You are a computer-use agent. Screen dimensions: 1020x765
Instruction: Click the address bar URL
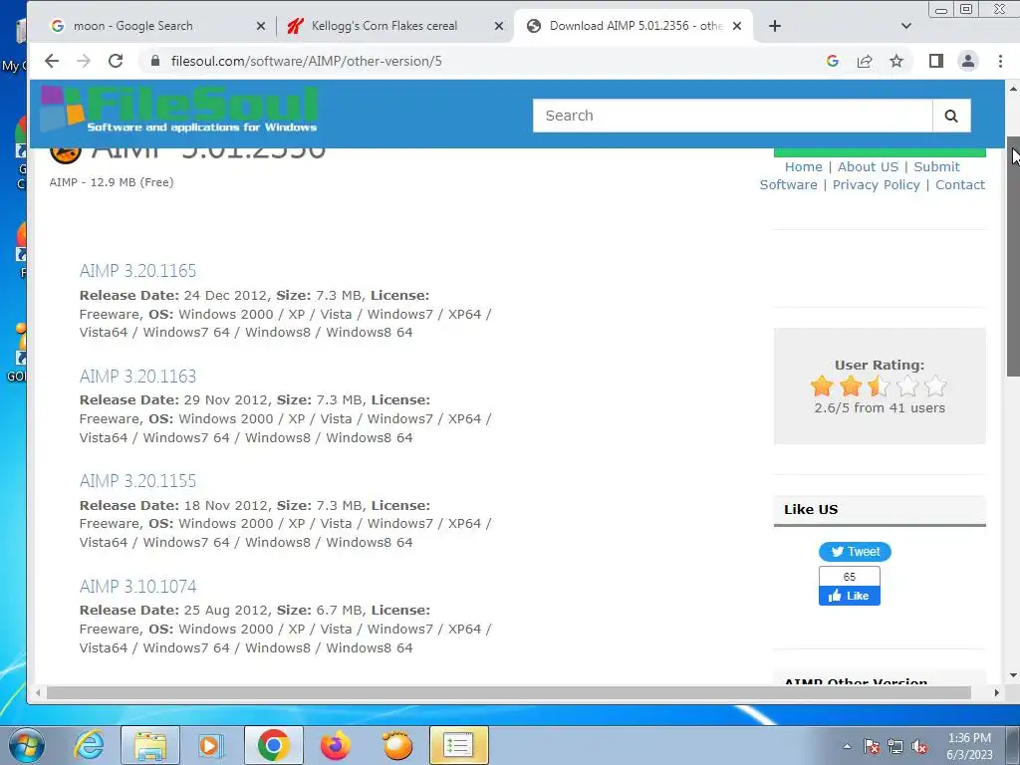[x=307, y=61]
